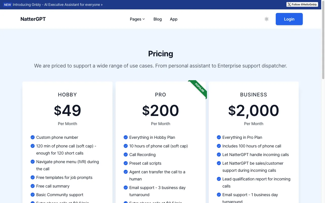Click checkmark beside 120 min of phone call
Screen dimensions: 325x203
point(32,146)
